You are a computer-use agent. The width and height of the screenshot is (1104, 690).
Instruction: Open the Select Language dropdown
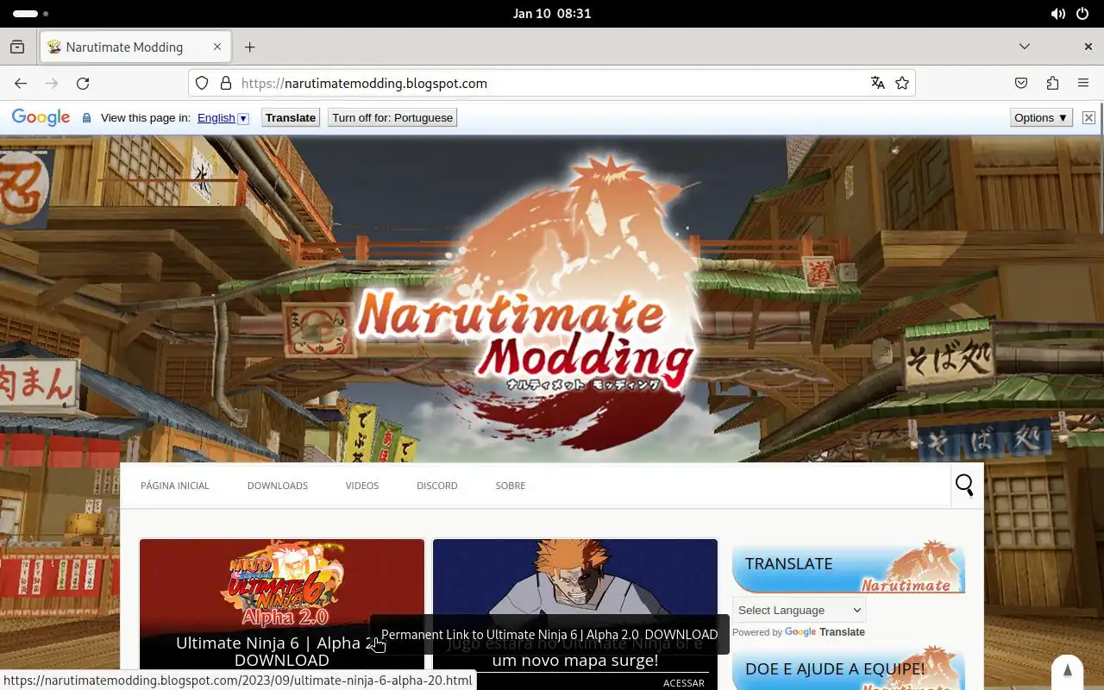(x=799, y=610)
